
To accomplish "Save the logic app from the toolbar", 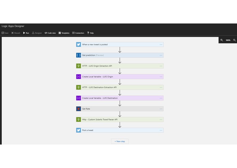I will point(5,33).
